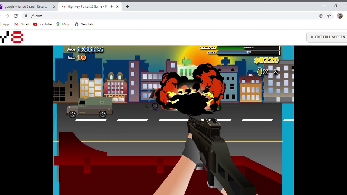Click EXIT FULL SCREEN button

[x=328, y=37]
